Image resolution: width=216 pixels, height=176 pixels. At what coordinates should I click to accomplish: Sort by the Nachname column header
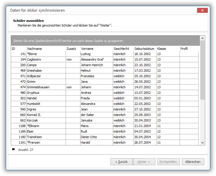coord(46,49)
